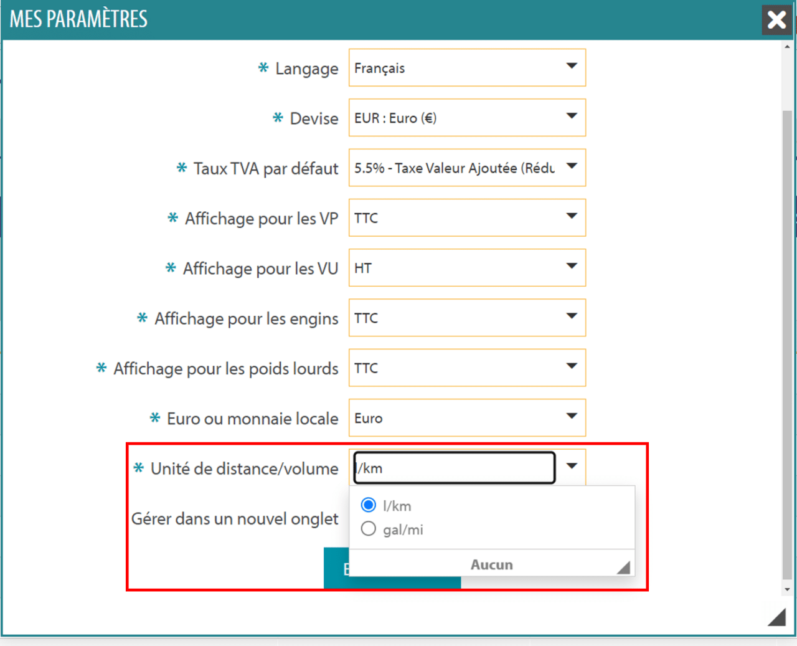Image resolution: width=797 pixels, height=646 pixels.
Task: Click the dialog resize corner handle
Action: (x=776, y=617)
